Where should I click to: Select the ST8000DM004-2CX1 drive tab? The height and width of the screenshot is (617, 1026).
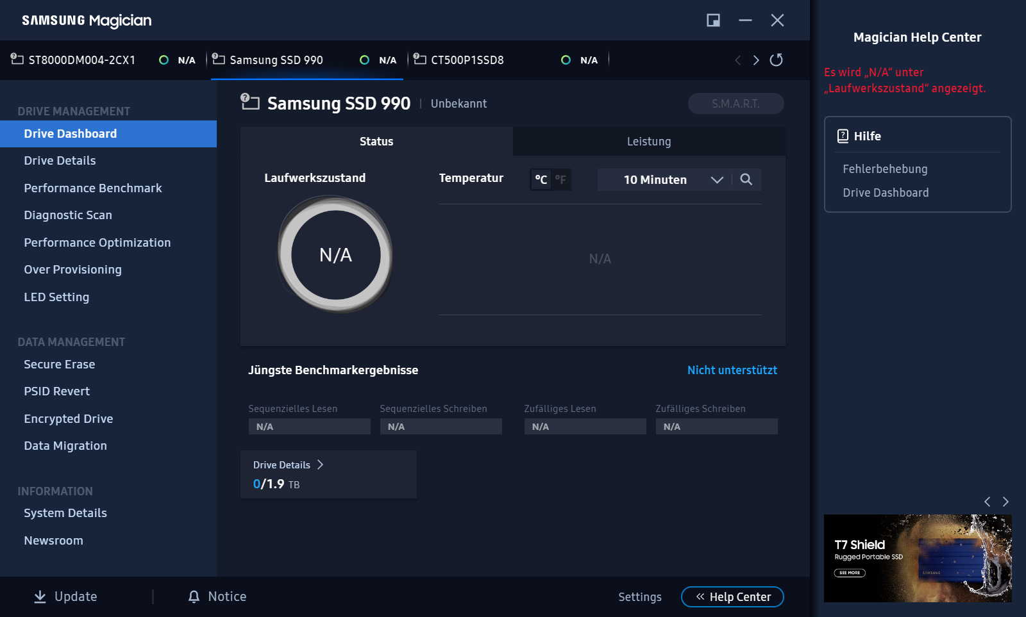point(103,60)
